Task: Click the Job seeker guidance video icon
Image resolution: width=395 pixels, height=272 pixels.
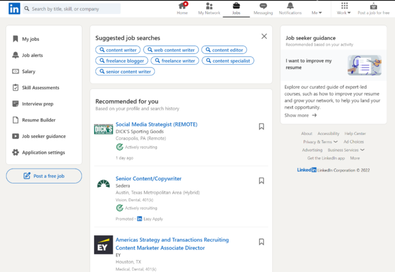Action: pyautogui.click(x=15, y=136)
